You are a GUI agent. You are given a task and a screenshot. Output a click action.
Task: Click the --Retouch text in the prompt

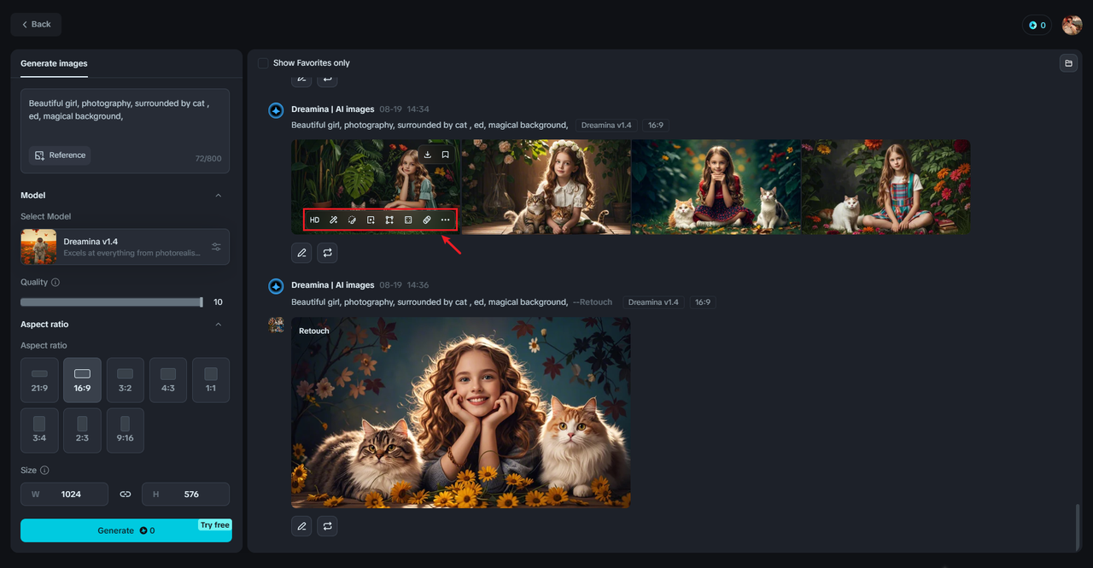pyautogui.click(x=593, y=302)
